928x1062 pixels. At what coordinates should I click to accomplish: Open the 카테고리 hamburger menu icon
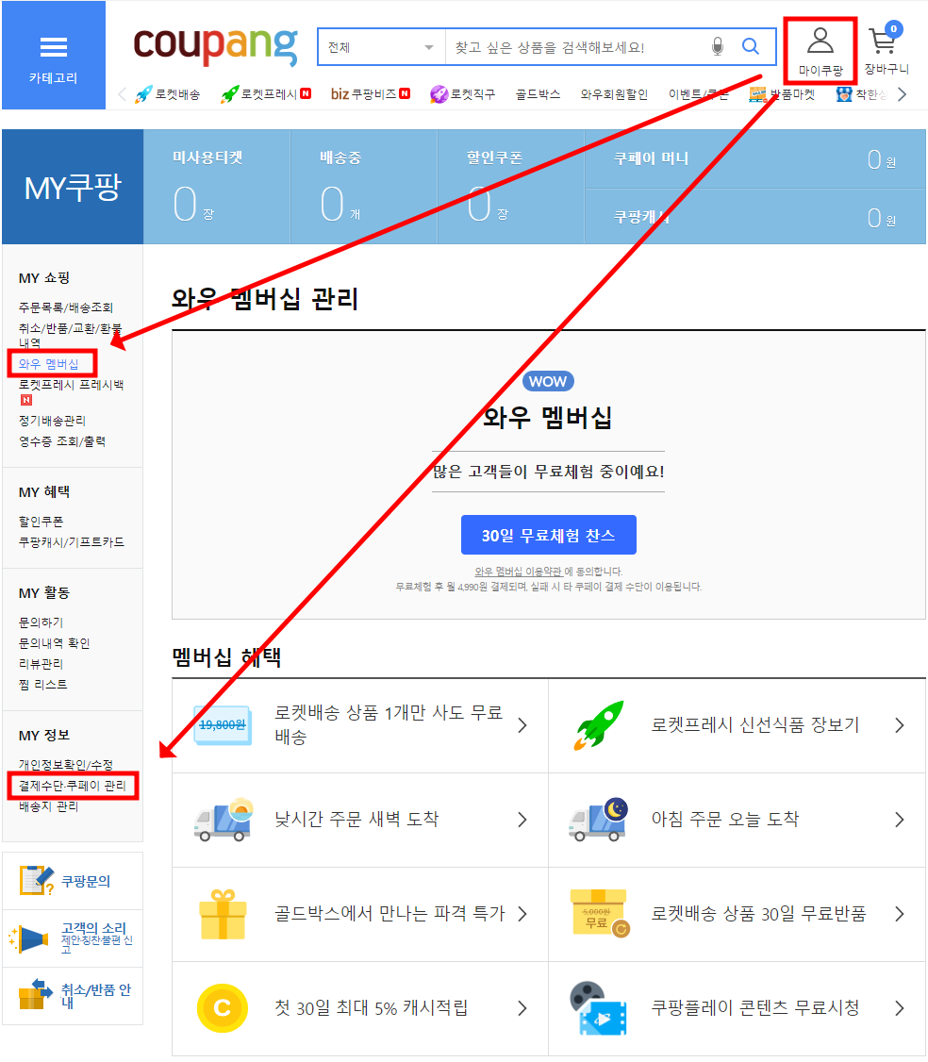53,45
